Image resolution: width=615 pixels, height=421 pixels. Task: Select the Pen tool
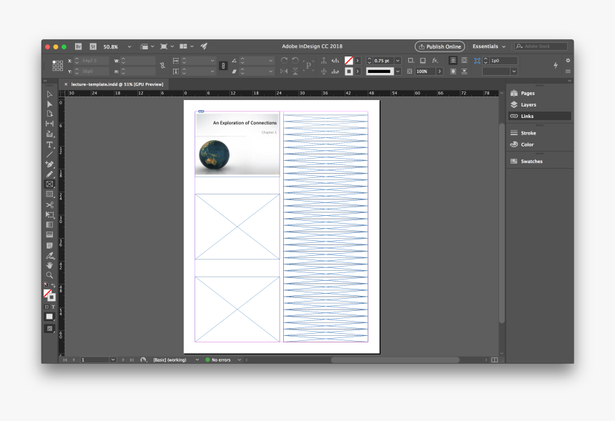[x=49, y=164]
